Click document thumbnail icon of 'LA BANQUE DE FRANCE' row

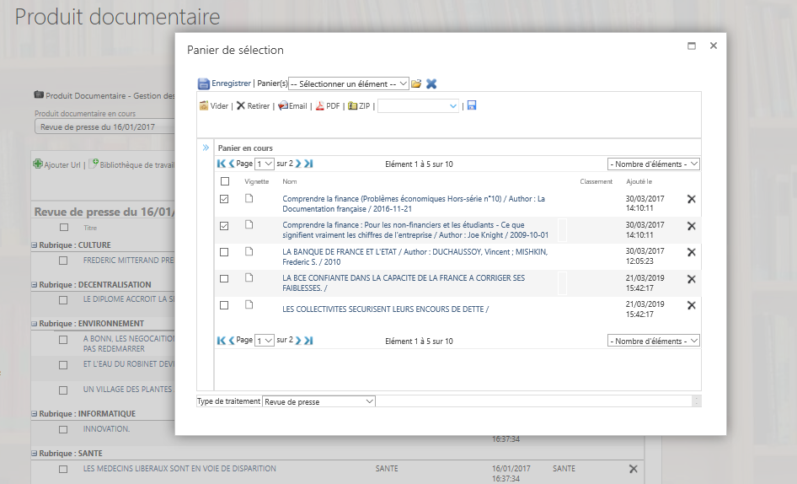point(249,251)
